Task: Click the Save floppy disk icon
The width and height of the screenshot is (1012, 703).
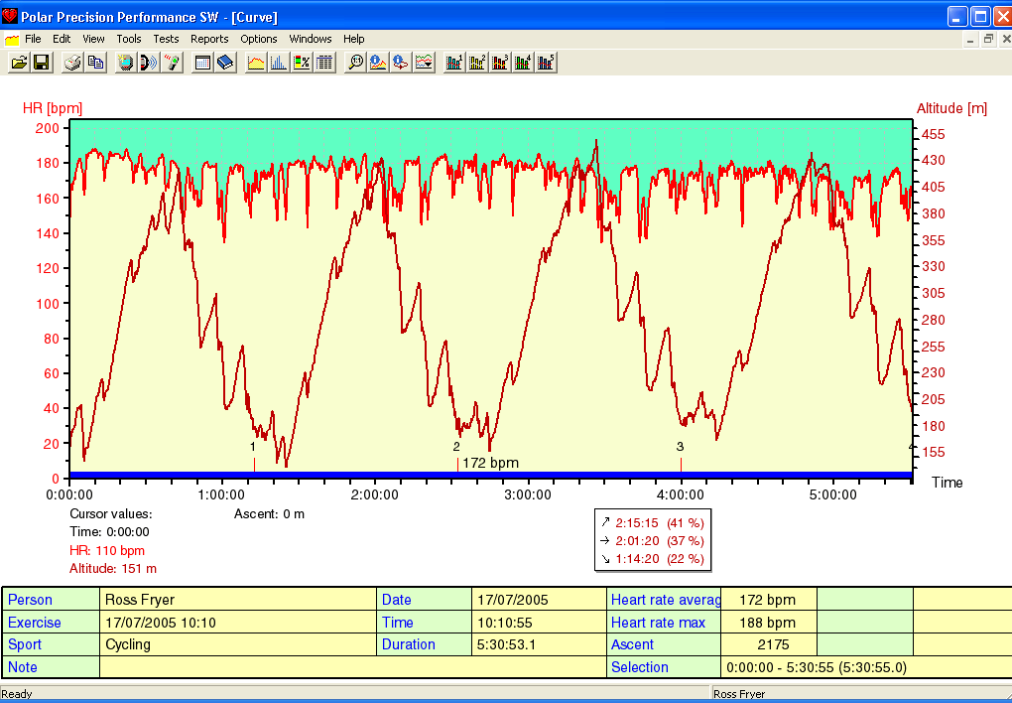Action: (x=42, y=63)
